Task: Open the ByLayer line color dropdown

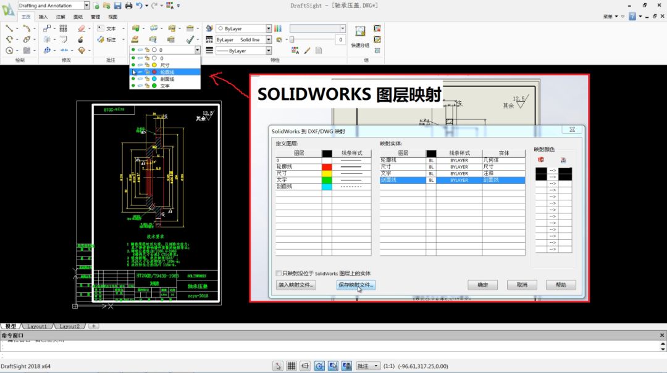Action: tap(269, 28)
